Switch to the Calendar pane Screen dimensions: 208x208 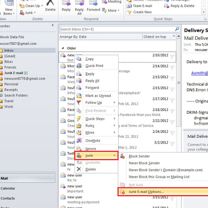point(8,188)
